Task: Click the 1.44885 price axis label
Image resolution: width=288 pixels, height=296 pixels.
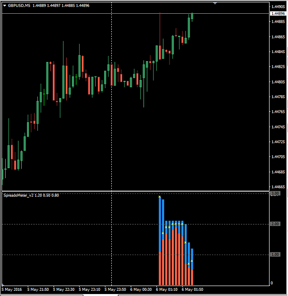Action: pos(278,21)
